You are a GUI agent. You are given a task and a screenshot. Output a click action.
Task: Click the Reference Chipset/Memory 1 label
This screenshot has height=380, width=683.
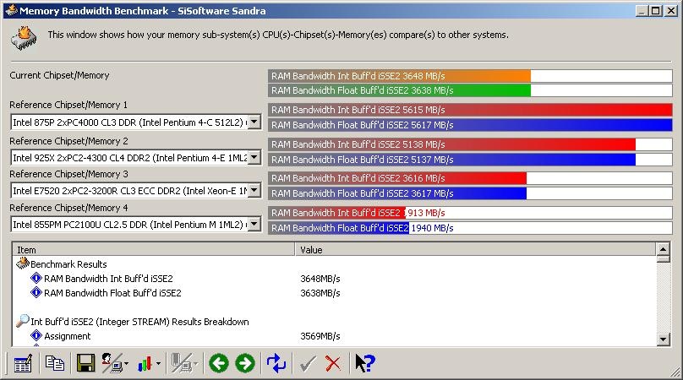pyautogui.click(x=68, y=105)
